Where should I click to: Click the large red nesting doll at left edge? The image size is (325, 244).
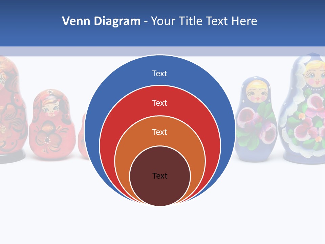click(9, 112)
